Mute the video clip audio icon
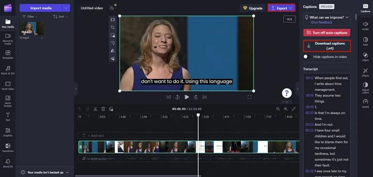Screen dimensions: 373x177 coord(85,147)
